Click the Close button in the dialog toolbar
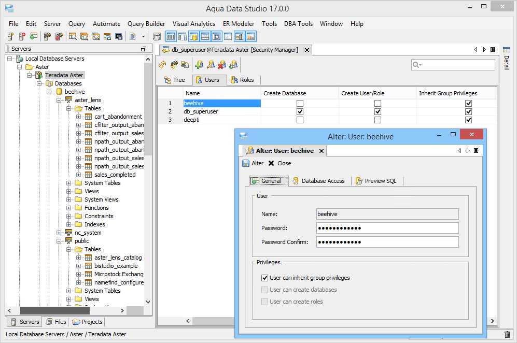Viewport: 517px width, 343px height. click(x=280, y=163)
